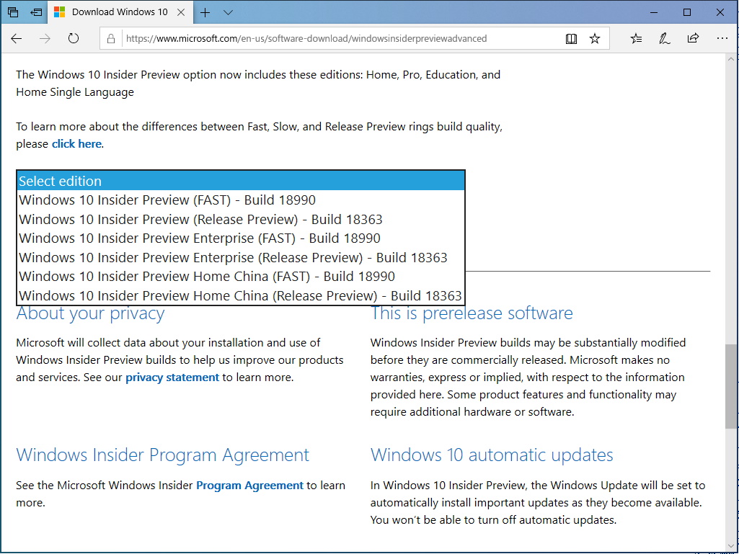Click the Program Agreement link
Screen dimensions: 739x554
(x=249, y=485)
